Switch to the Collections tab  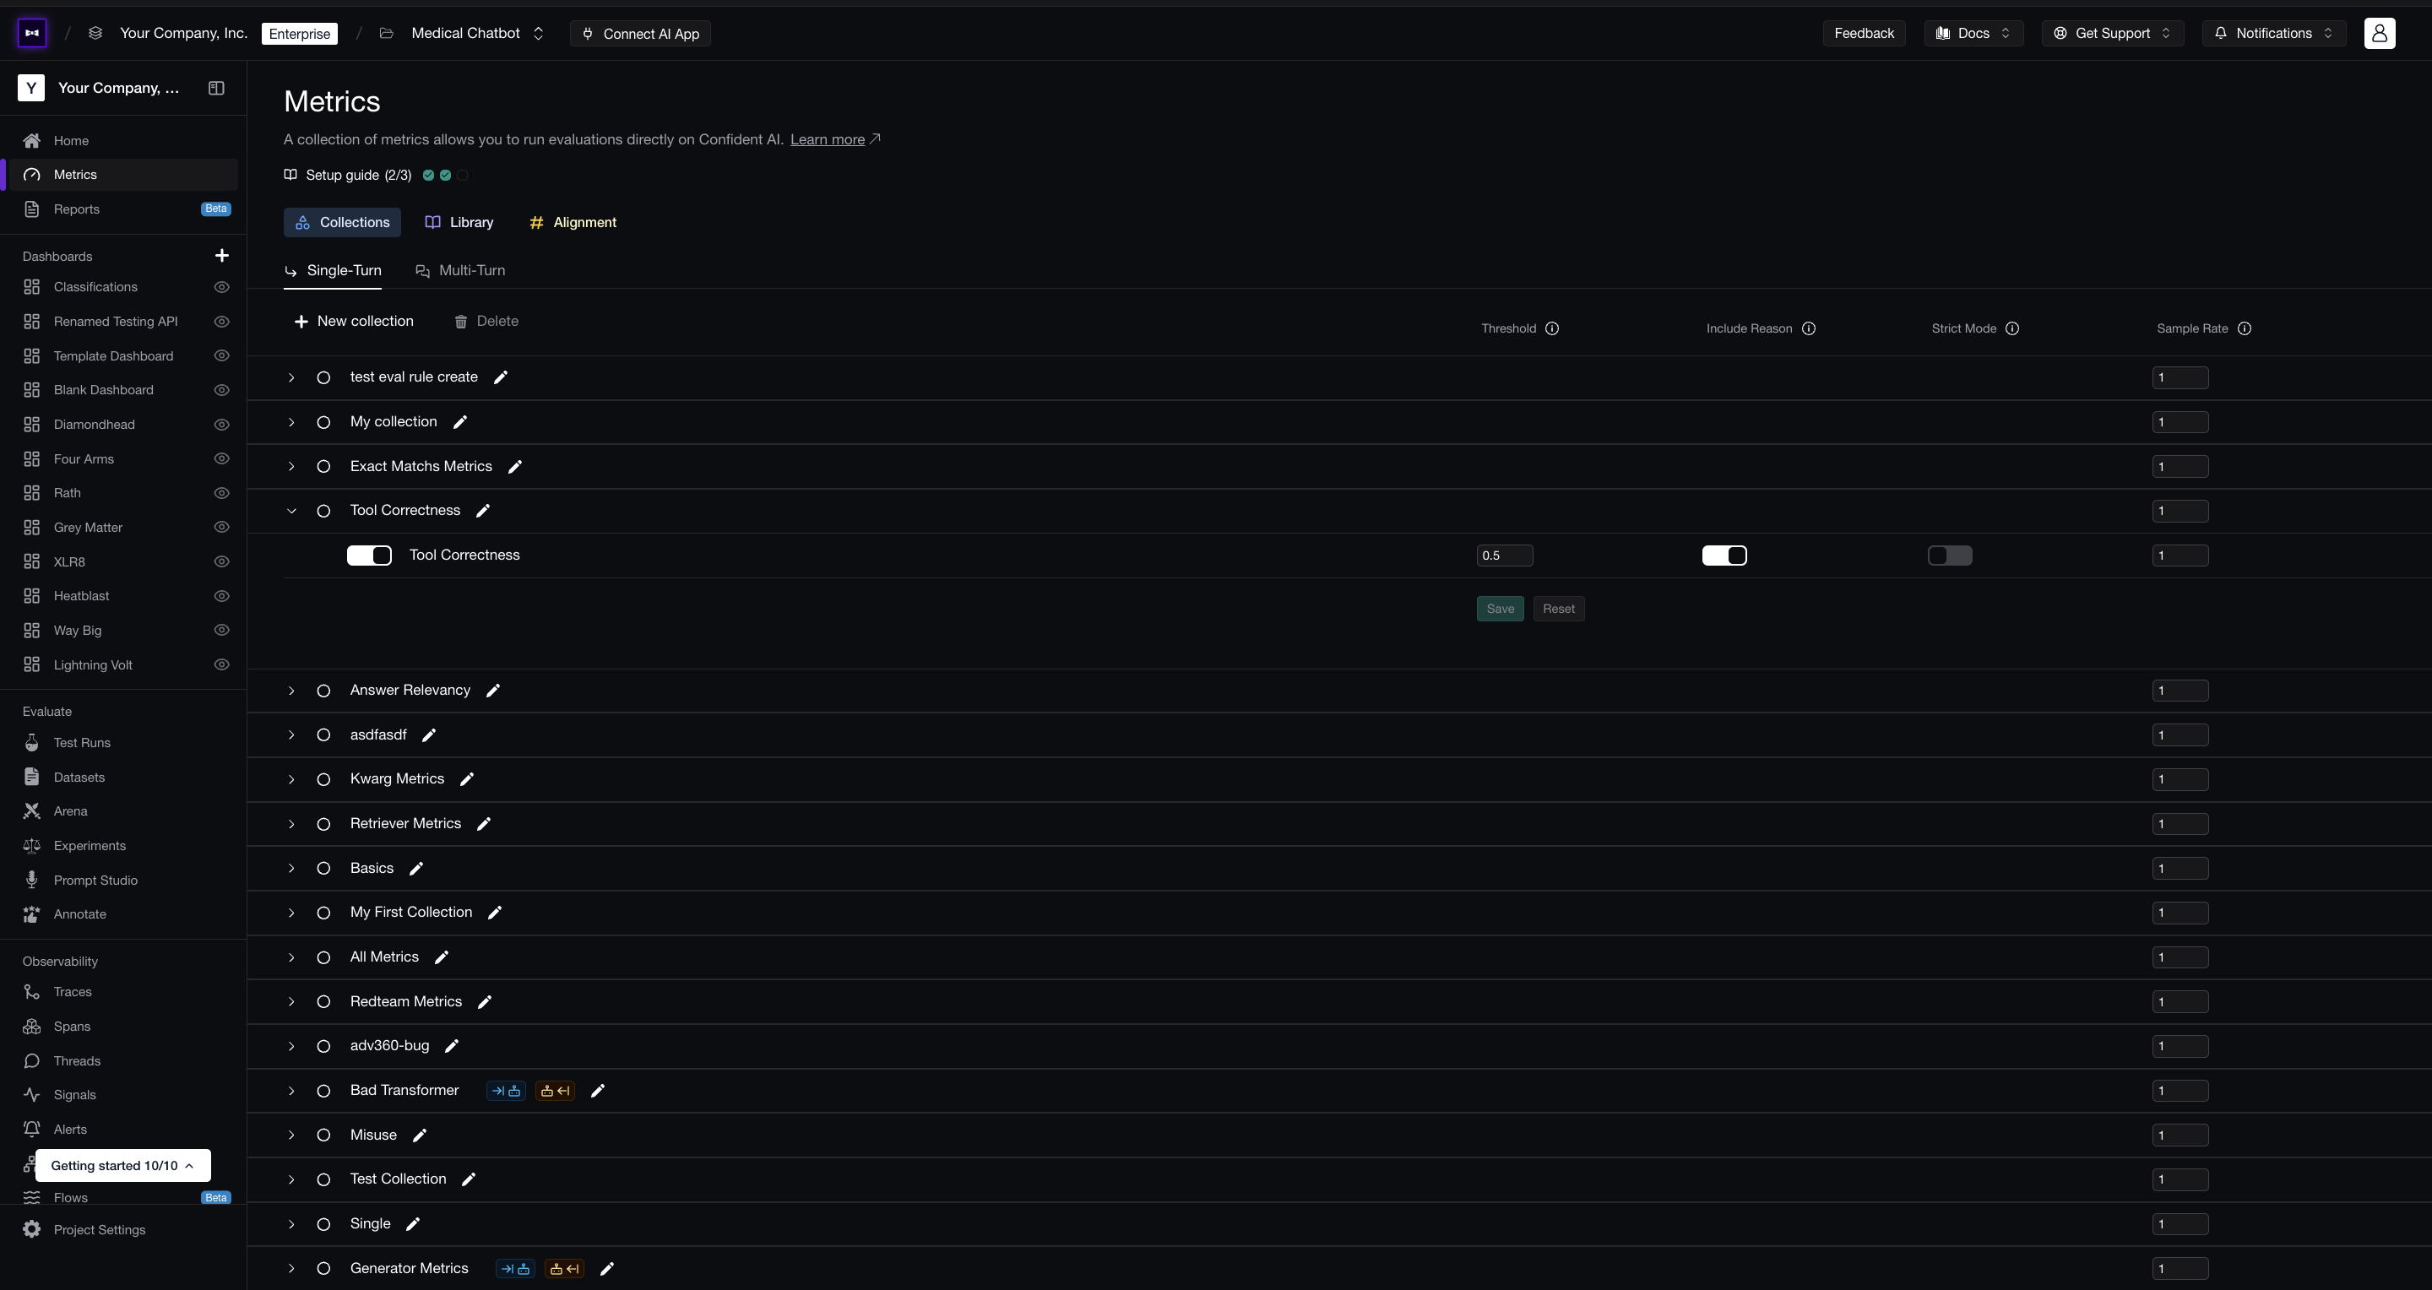pos(342,223)
